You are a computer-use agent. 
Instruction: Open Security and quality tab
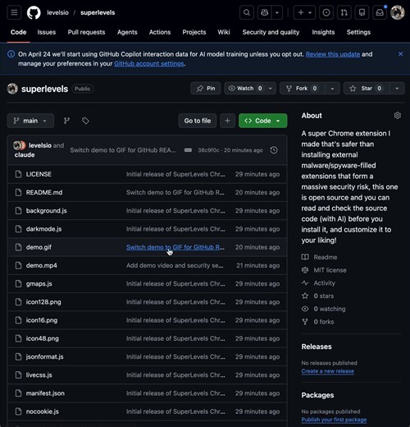coord(271,32)
